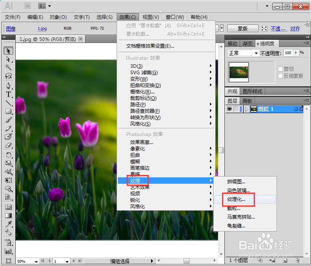
Task: Switch to the 描边 tab
Action: pyautogui.click(x=232, y=43)
